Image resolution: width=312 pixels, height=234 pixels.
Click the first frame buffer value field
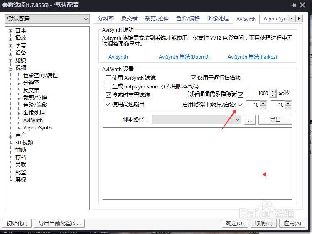[x=253, y=105]
